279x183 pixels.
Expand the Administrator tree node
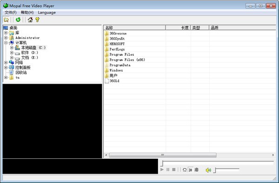[x=6, y=38]
